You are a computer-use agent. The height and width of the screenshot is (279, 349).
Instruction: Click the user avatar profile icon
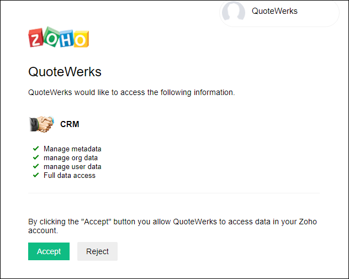(x=233, y=13)
